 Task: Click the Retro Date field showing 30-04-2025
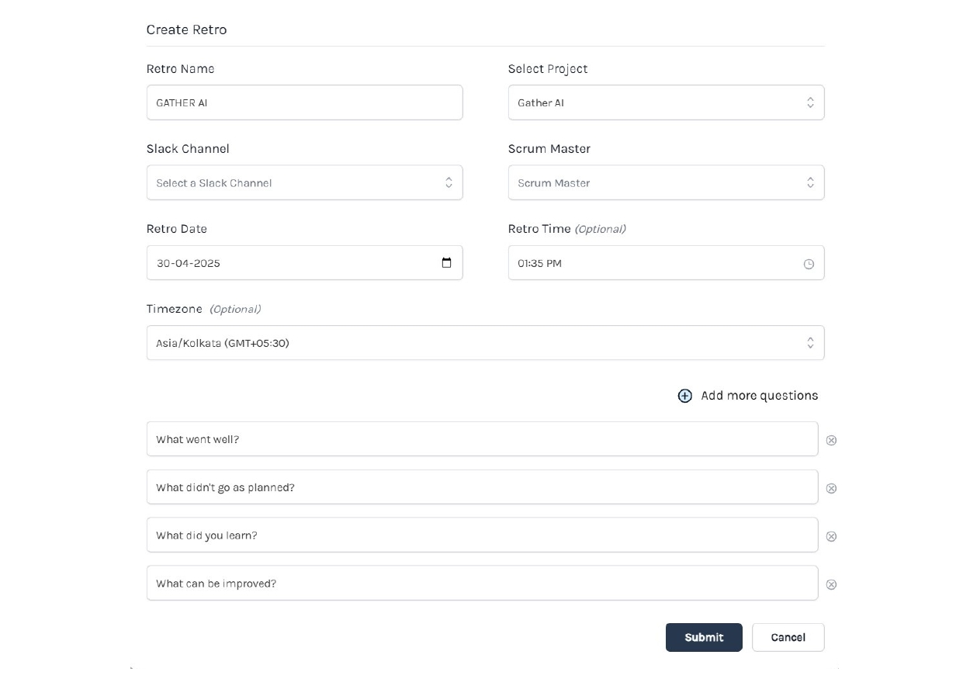304,262
